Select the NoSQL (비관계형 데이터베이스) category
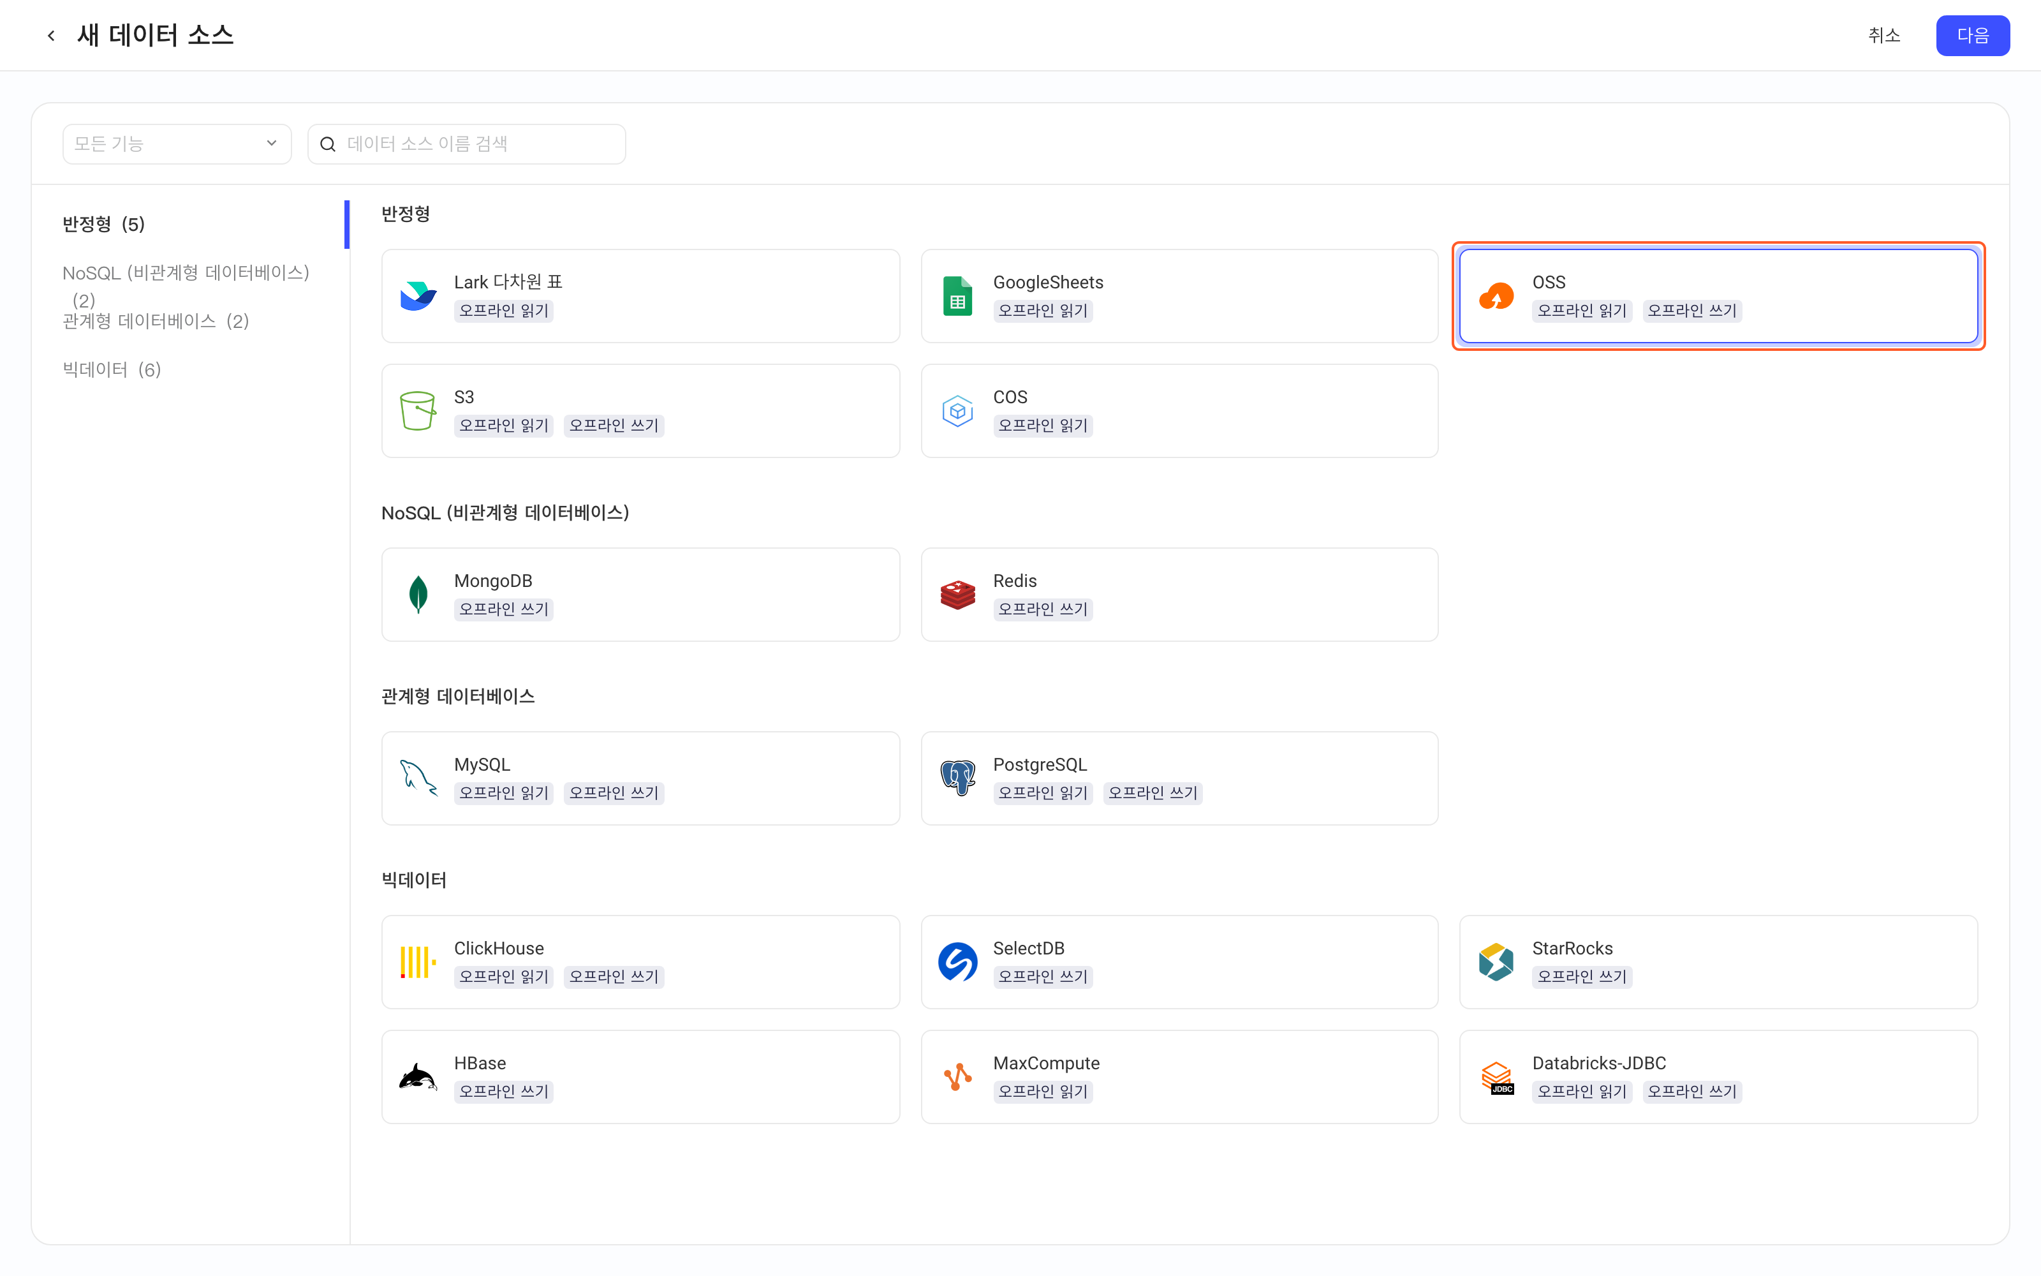The image size is (2041, 1276). (x=186, y=285)
